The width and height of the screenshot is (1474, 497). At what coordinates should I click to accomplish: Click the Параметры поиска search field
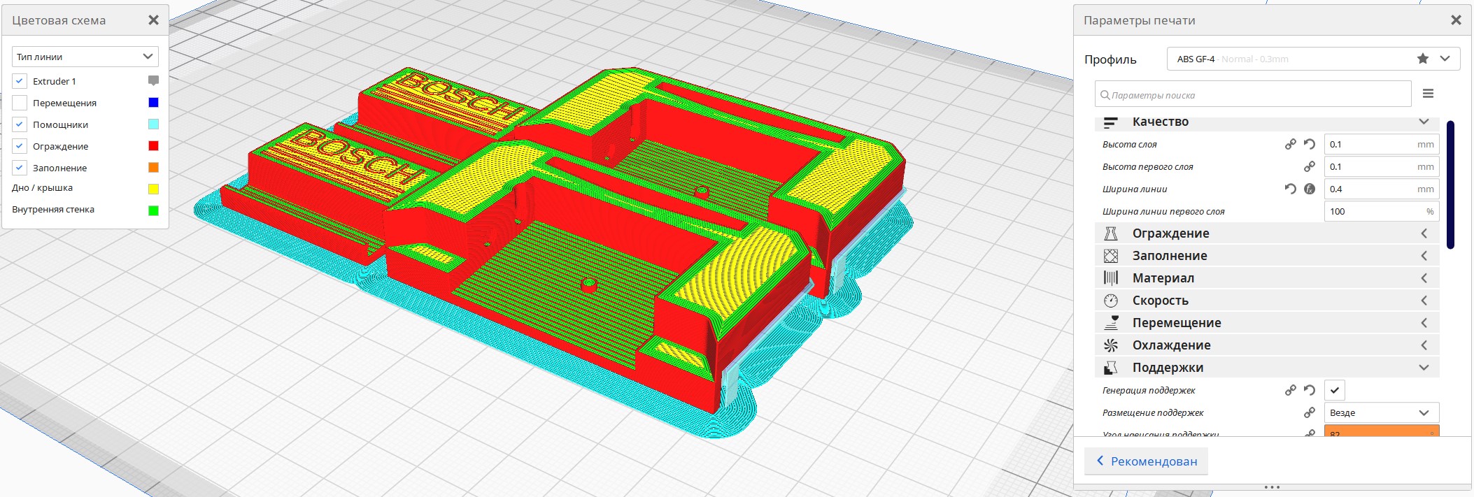(1253, 94)
